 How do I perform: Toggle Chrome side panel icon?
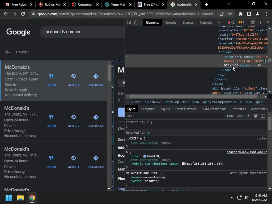[x=249, y=14]
